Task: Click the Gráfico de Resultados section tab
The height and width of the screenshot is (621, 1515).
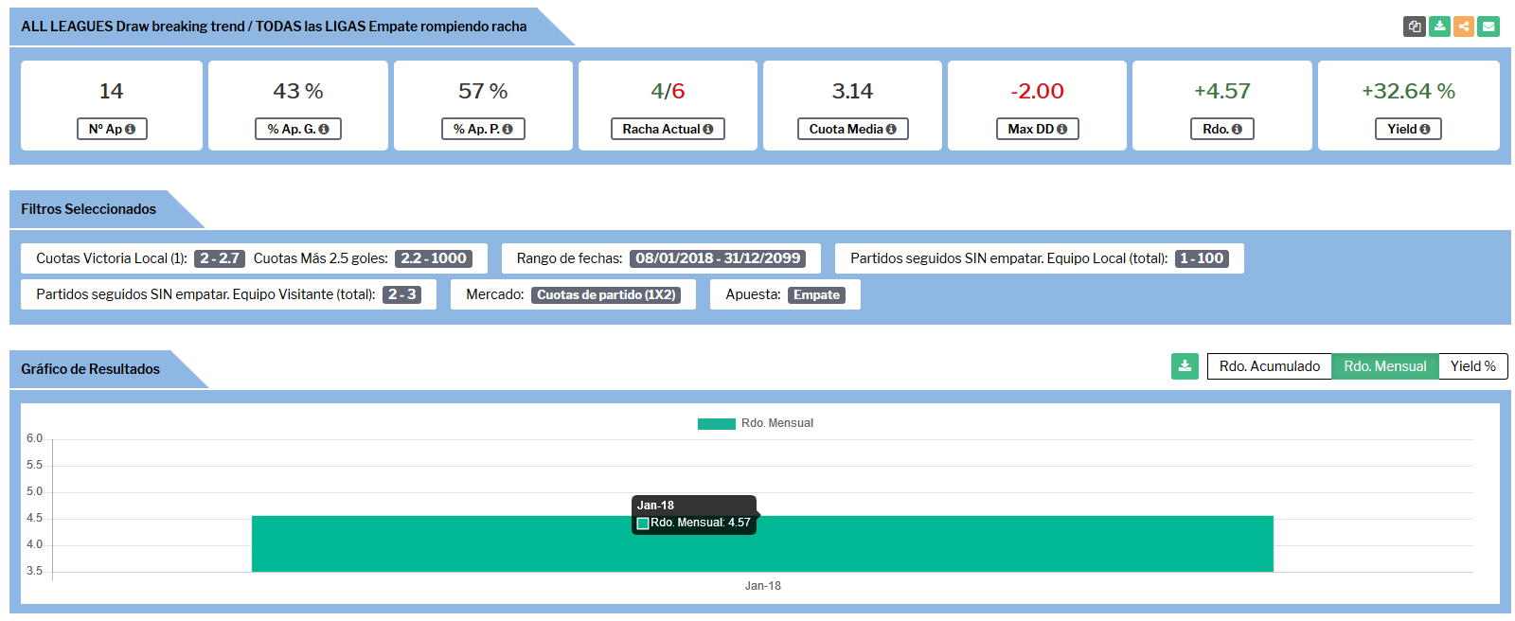Action: click(x=91, y=369)
